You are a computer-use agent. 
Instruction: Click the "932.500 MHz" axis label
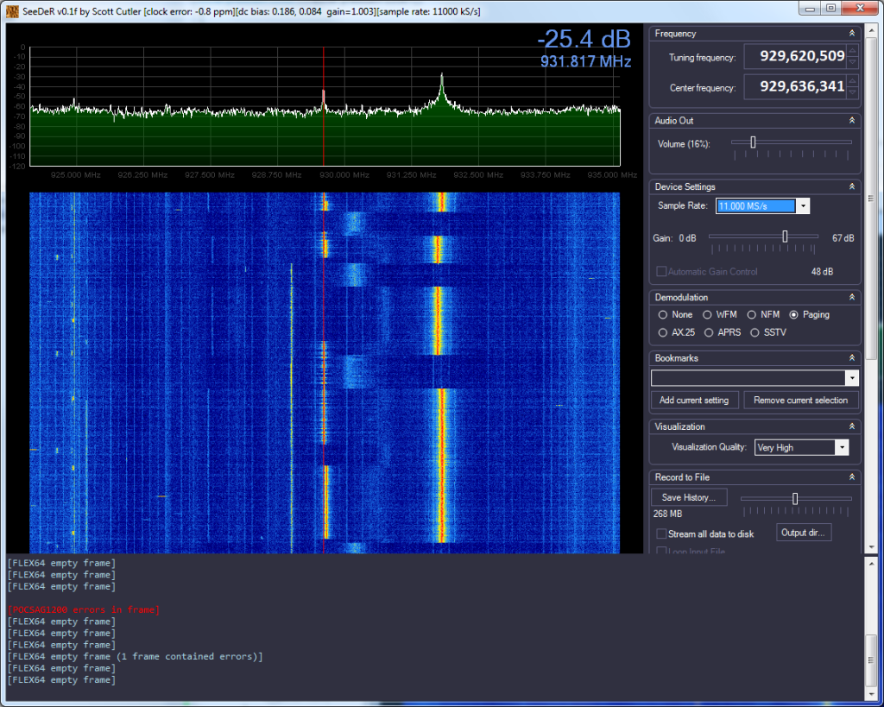(x=478, y=174)
